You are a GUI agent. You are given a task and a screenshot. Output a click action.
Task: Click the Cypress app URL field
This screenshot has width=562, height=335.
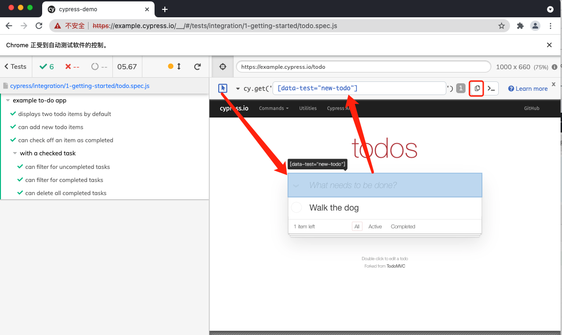[x=363, y=67]
